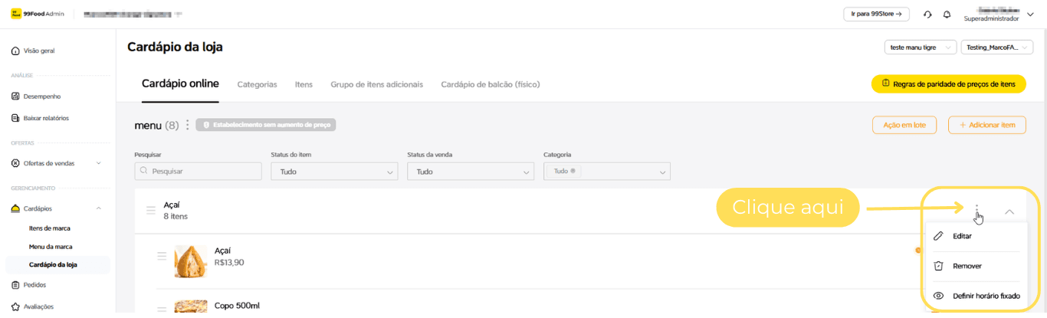The image size is (1047, 318).
Task: Open the Categoria filter dropdown
Action: coord(606,172)
